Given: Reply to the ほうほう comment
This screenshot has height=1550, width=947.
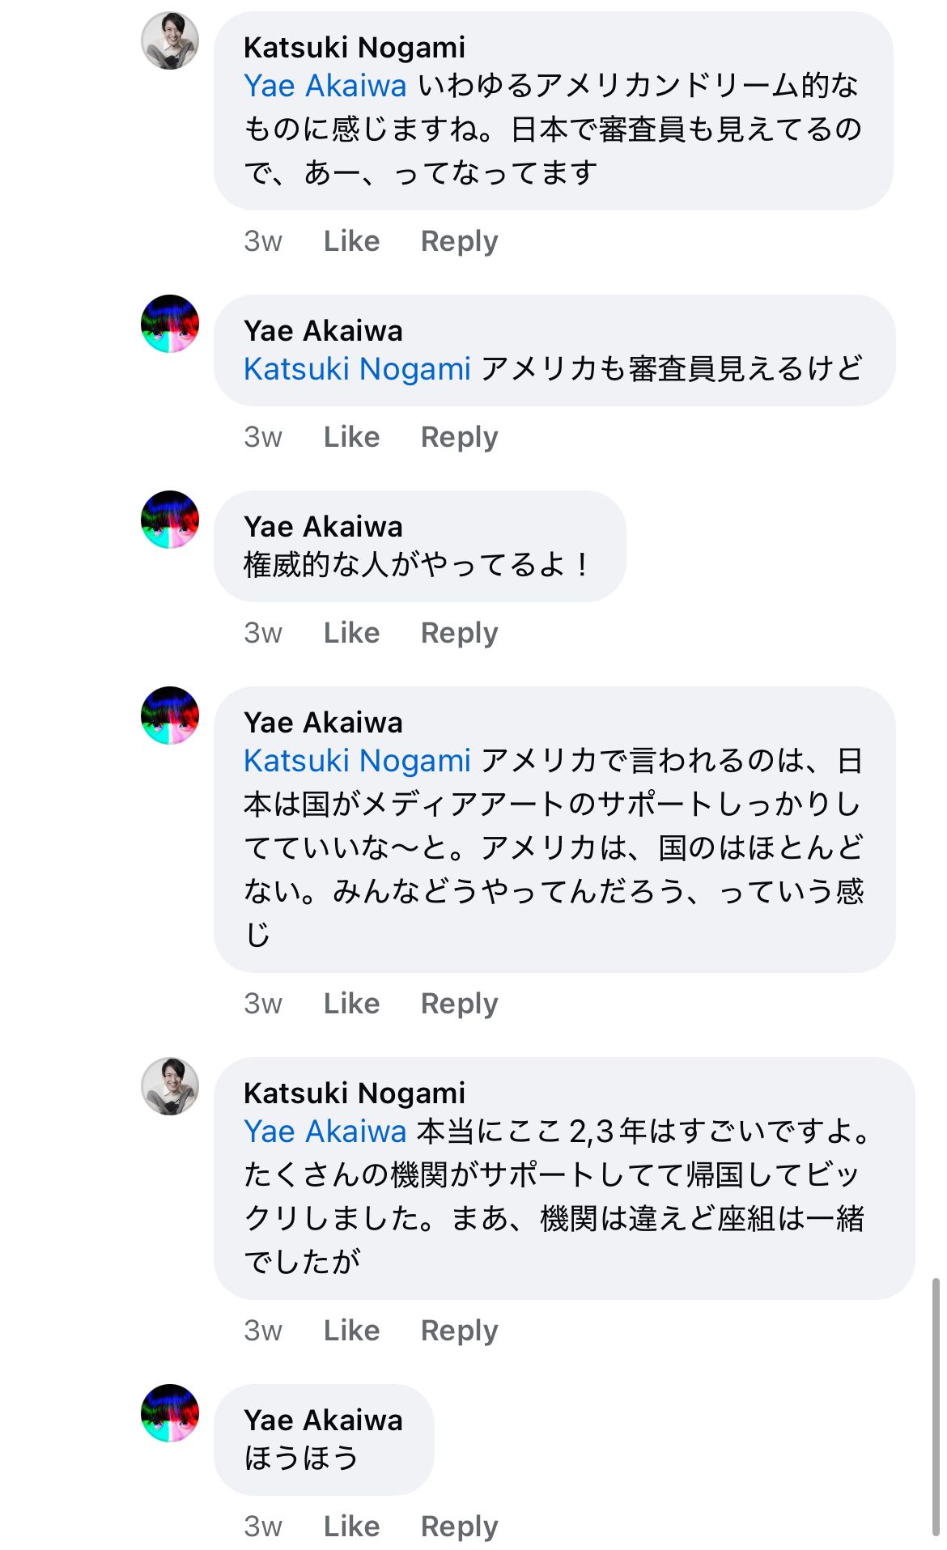Looking at the screenshot, I should tap(459, 1527).
